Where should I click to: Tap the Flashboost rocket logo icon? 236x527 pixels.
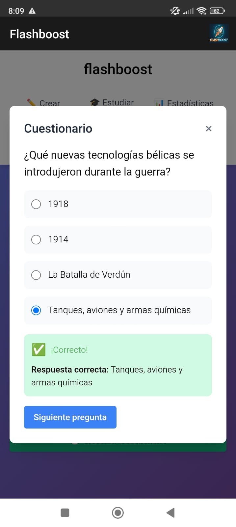(219, 34)
